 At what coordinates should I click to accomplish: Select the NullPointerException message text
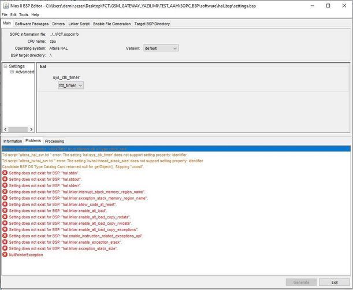tap(26, 255)
